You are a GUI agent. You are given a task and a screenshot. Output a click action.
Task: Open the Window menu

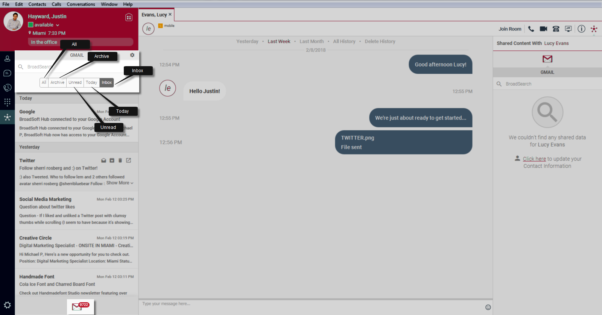click(109, 4)
